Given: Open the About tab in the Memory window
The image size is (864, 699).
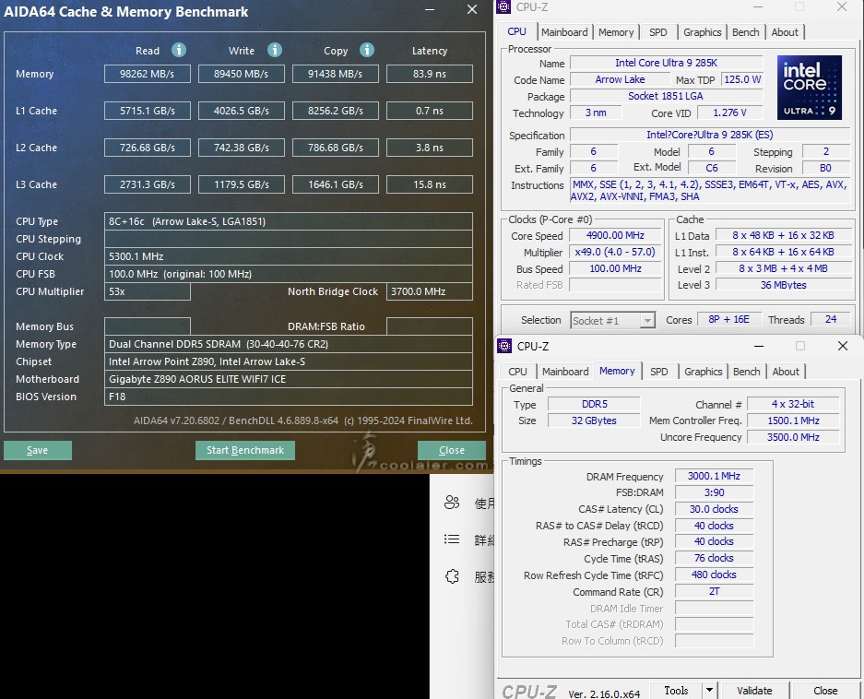Looking at the screenshot, I should coord(786,372).
